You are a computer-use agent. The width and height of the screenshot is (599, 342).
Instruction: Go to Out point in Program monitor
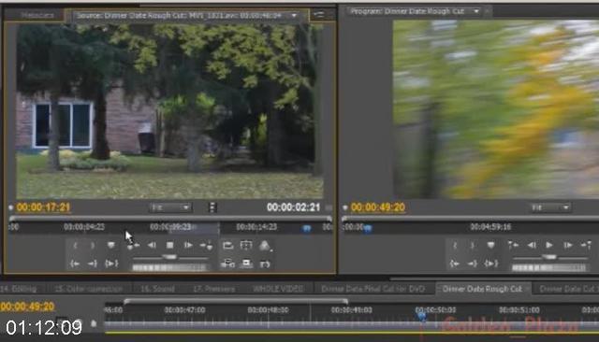pos(472,264)
